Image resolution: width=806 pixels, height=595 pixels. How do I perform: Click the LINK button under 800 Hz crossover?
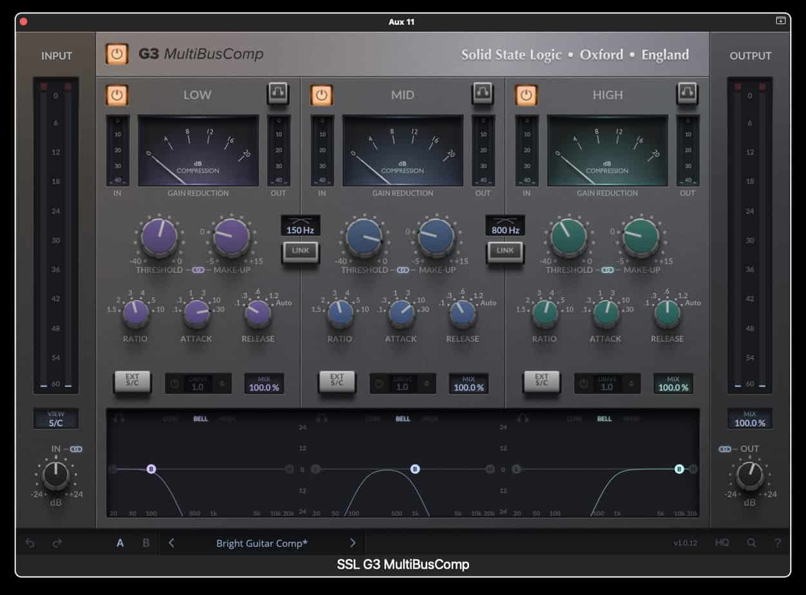505,250
